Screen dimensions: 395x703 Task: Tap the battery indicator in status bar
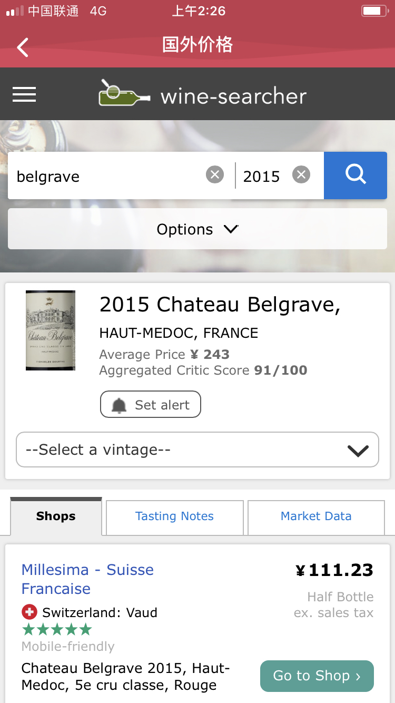point(374,11)
